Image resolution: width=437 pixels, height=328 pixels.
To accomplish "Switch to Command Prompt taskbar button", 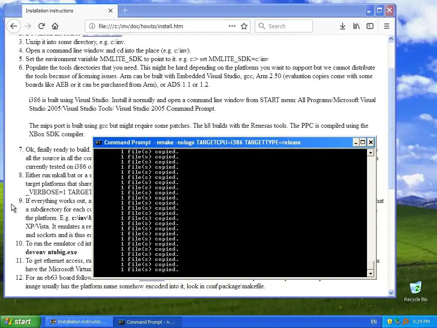I will click(x=148, y=322).
